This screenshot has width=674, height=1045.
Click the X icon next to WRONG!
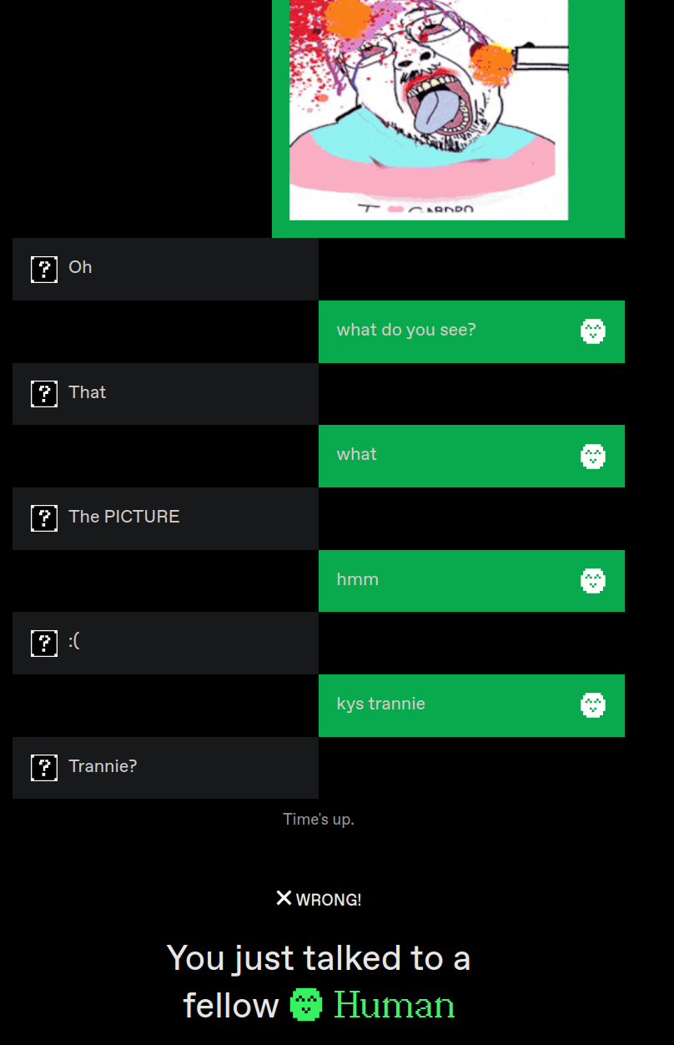click(284, 898)
